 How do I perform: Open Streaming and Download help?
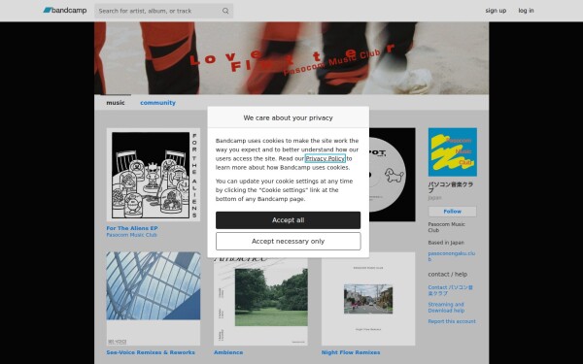coord(446,307)
